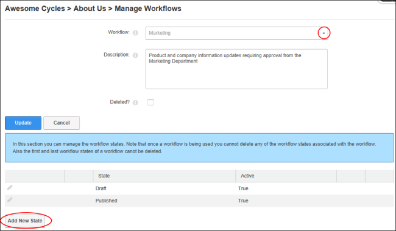Select the State column header
The height and width of the screenshot is (231, 396).
point(104,176)
